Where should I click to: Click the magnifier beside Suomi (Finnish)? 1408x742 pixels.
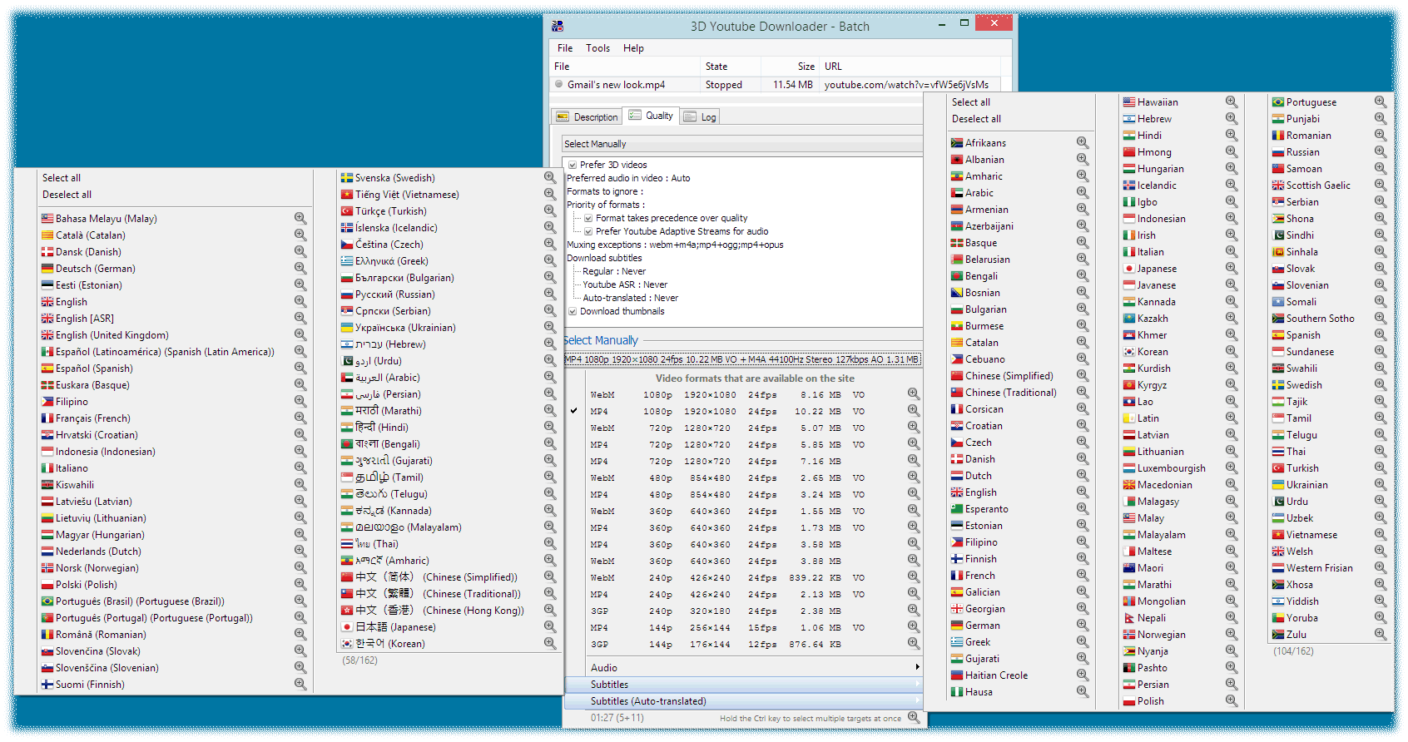click(300, 685)
